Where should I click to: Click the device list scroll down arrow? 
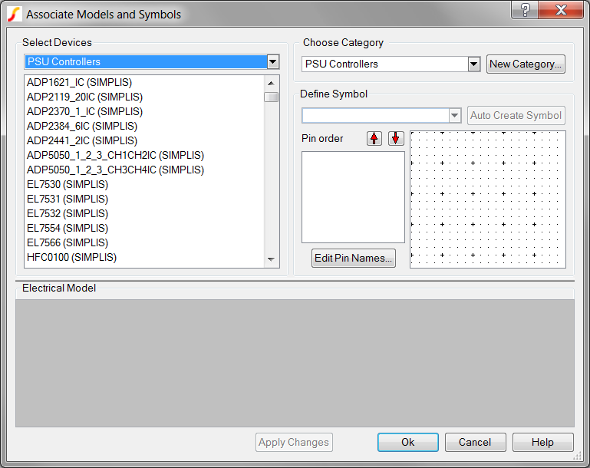pyautogui.click(x=271, y=259)
